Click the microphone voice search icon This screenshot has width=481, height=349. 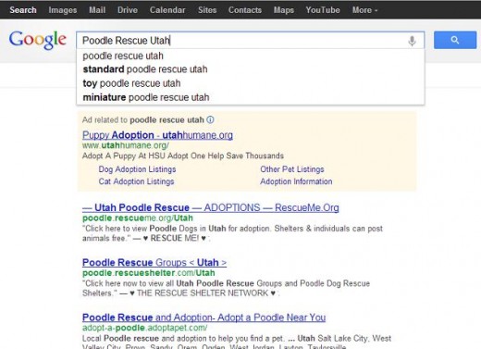pyautogui.click(x=412, y=41)
